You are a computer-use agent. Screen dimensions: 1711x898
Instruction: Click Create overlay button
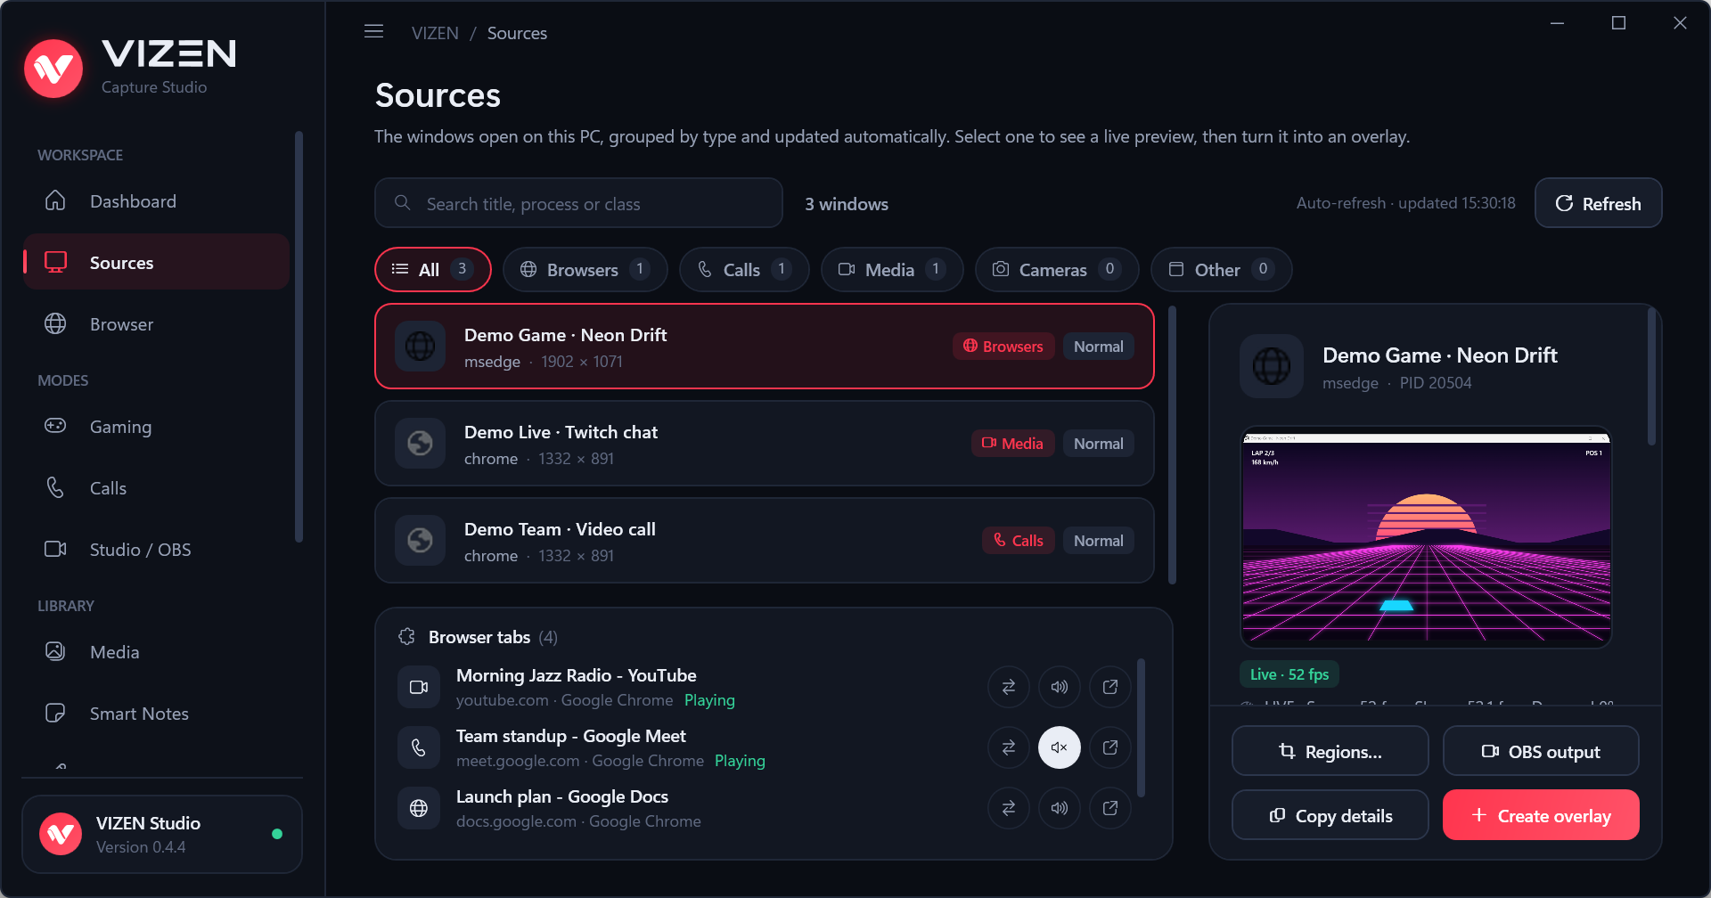(1541, 815)
